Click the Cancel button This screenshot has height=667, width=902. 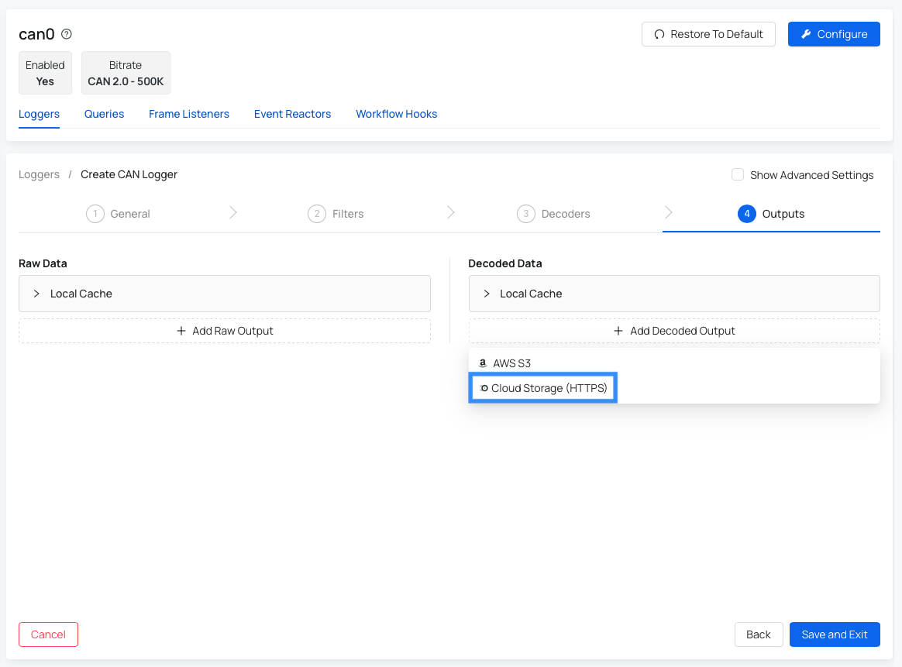point(48,634)
